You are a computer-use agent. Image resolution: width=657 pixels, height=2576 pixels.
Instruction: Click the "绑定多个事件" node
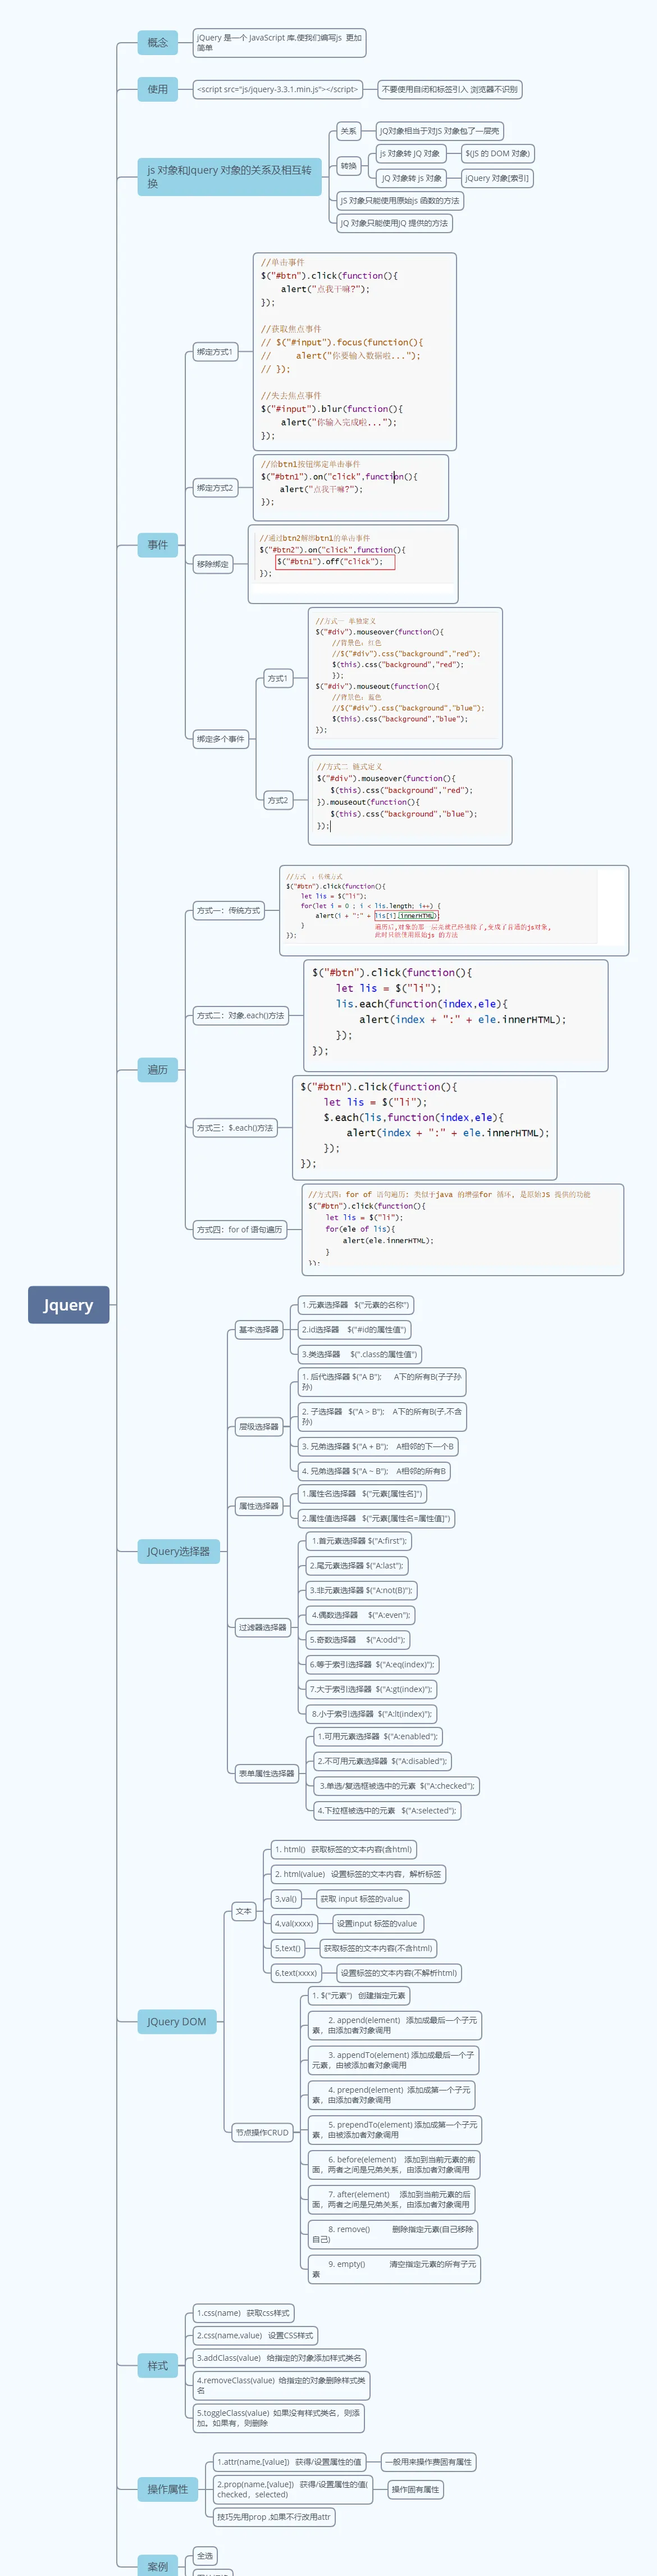tap(221, 739)
